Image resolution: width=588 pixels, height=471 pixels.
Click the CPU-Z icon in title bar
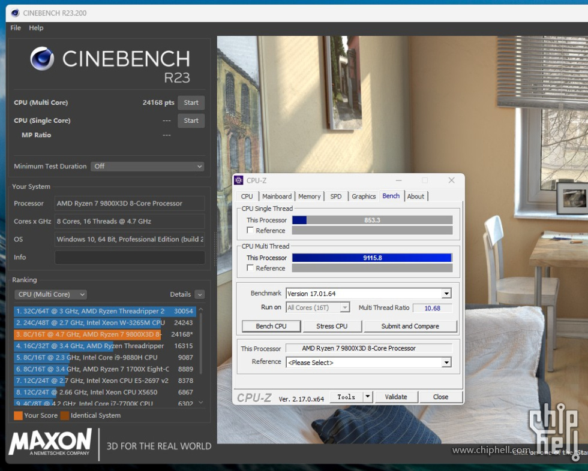239,180
